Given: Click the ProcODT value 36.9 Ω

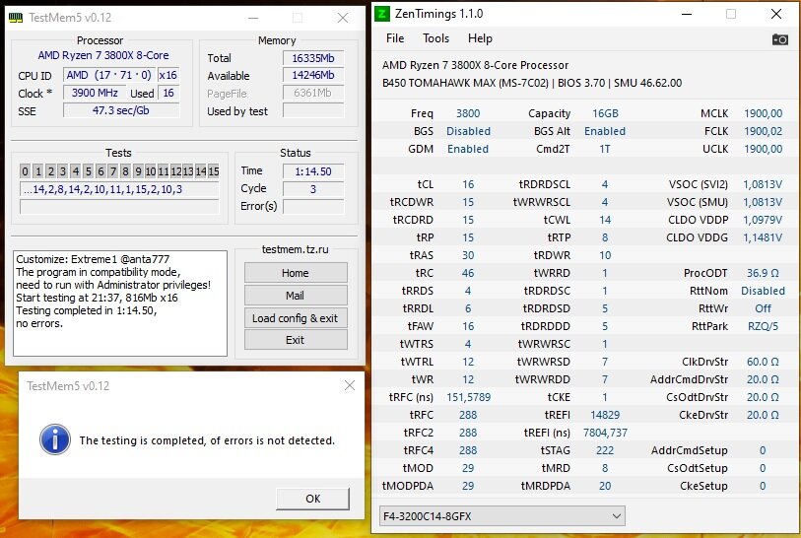Looking at the screenshot, I should click(763, 273).
